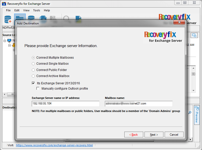Click scroll up arrow in right pane scrollbar
Screen dimensions: 202x150
point(193,68)
